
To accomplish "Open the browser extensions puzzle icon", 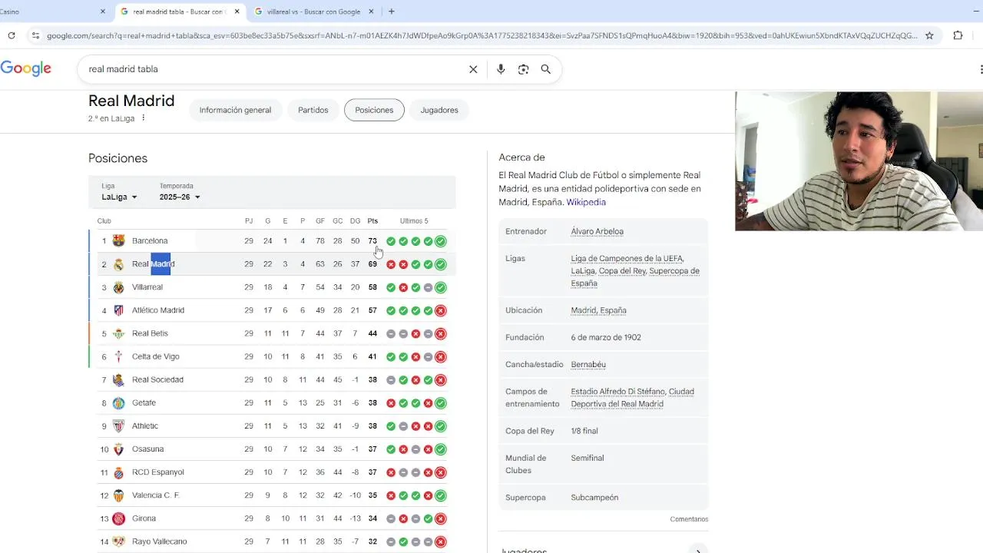I will click(x=958, y=35).
